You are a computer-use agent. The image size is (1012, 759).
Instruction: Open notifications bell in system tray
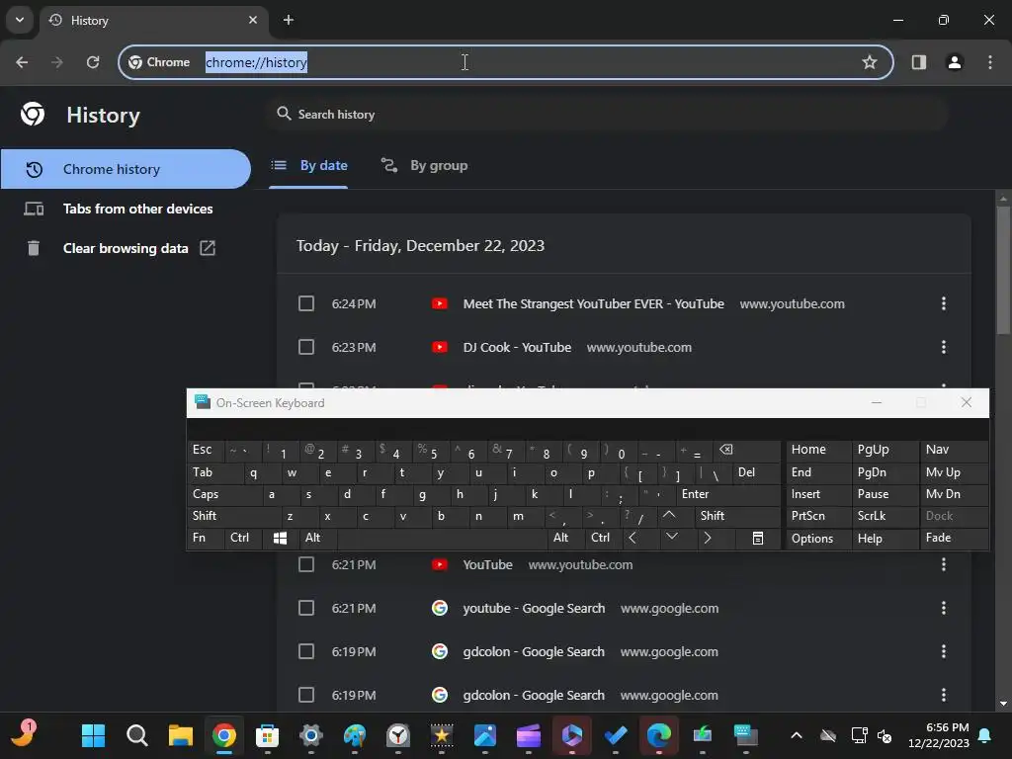pos(985,735)
